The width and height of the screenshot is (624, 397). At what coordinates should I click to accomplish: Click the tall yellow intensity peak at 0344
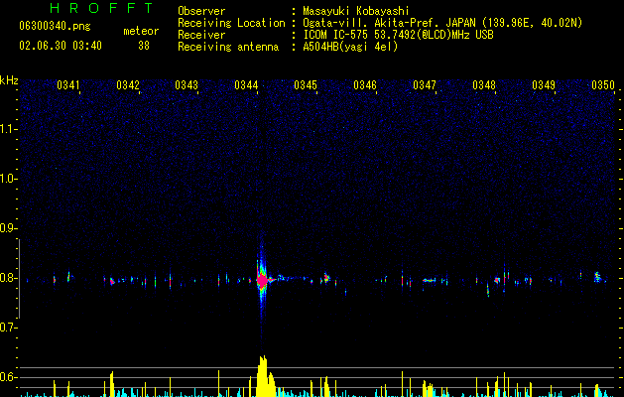pos(264,376)
